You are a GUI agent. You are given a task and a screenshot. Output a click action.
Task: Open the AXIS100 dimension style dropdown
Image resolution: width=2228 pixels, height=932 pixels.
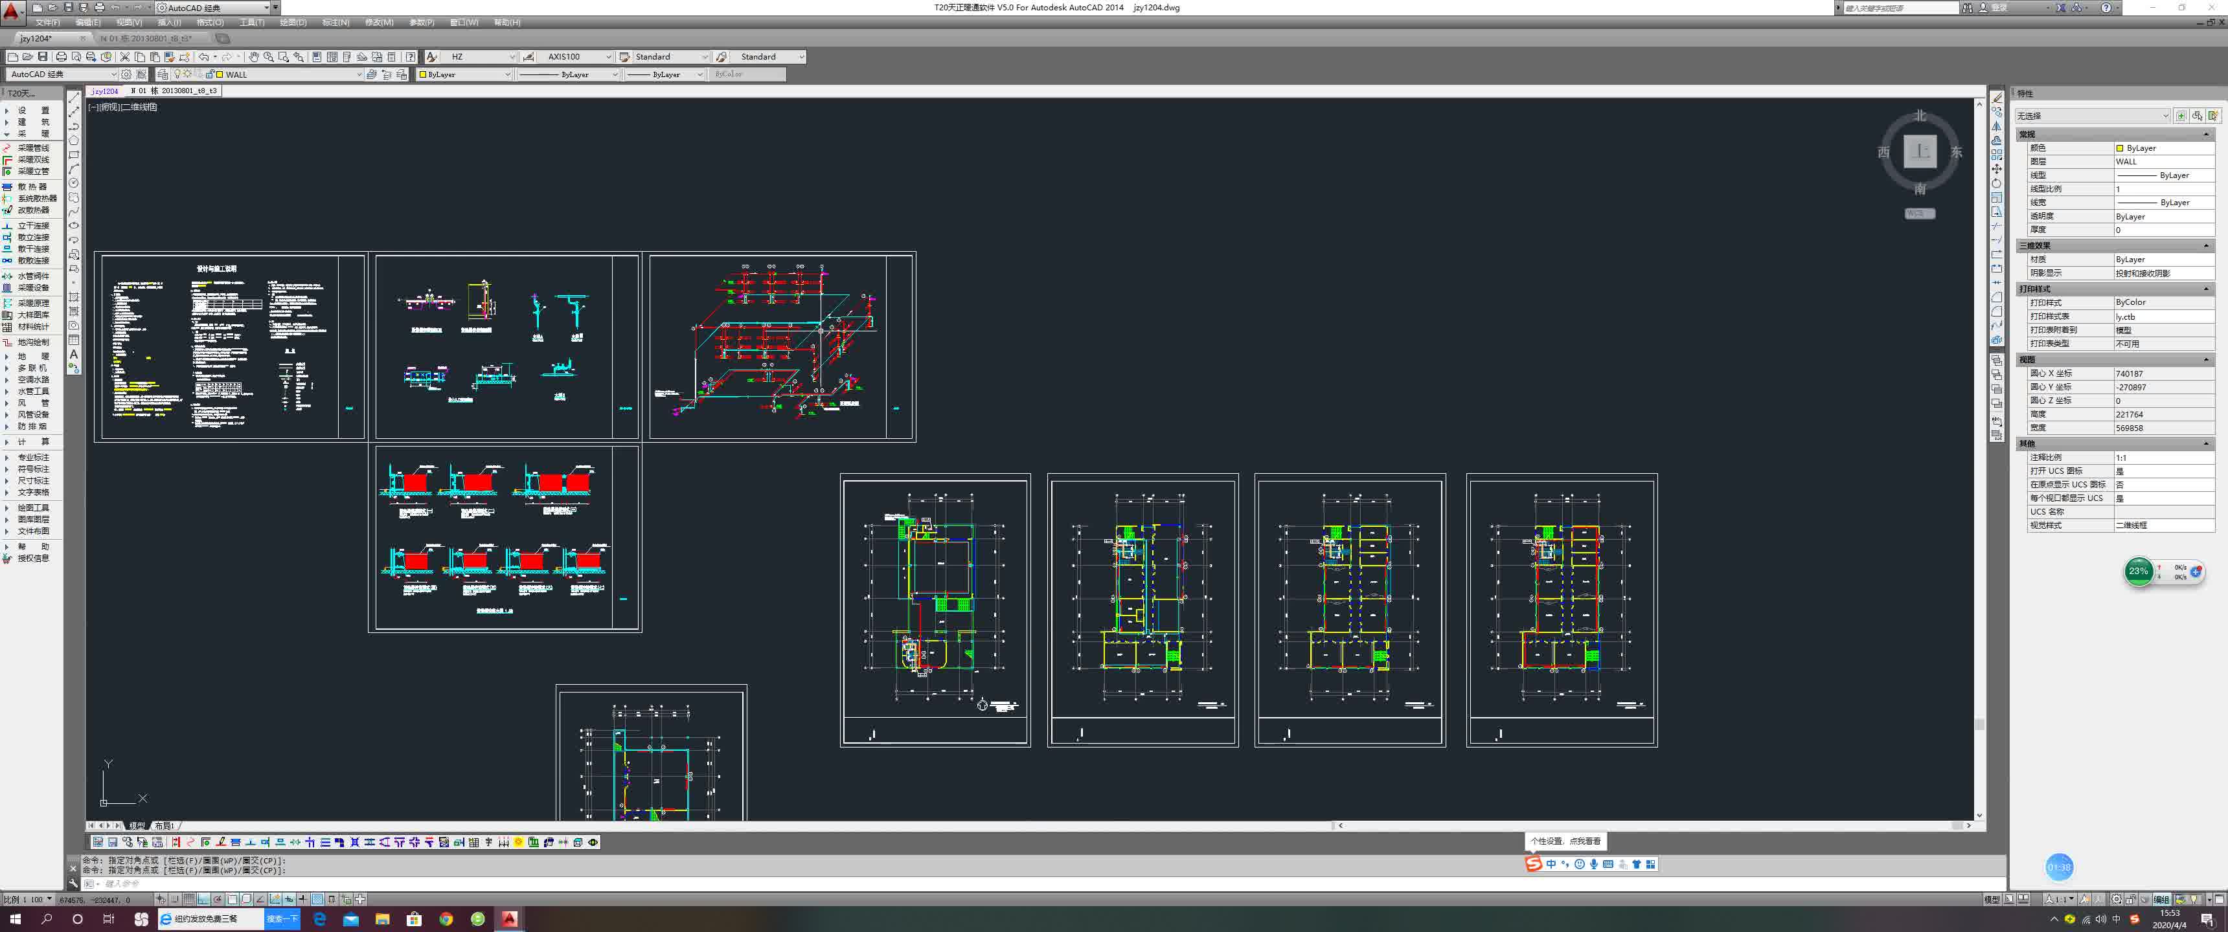(608, 57)
